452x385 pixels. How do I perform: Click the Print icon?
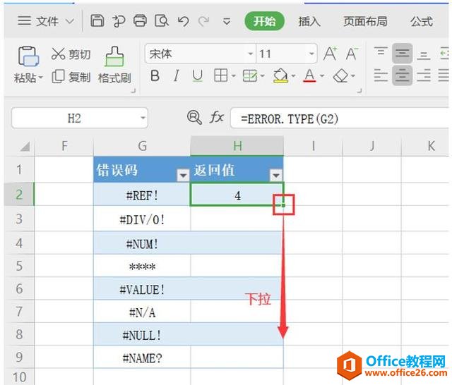140,21
